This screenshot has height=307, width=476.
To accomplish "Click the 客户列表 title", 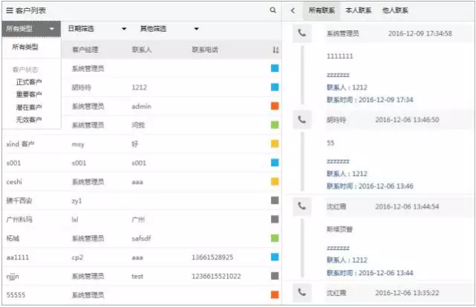I will [x=30, y=10].
